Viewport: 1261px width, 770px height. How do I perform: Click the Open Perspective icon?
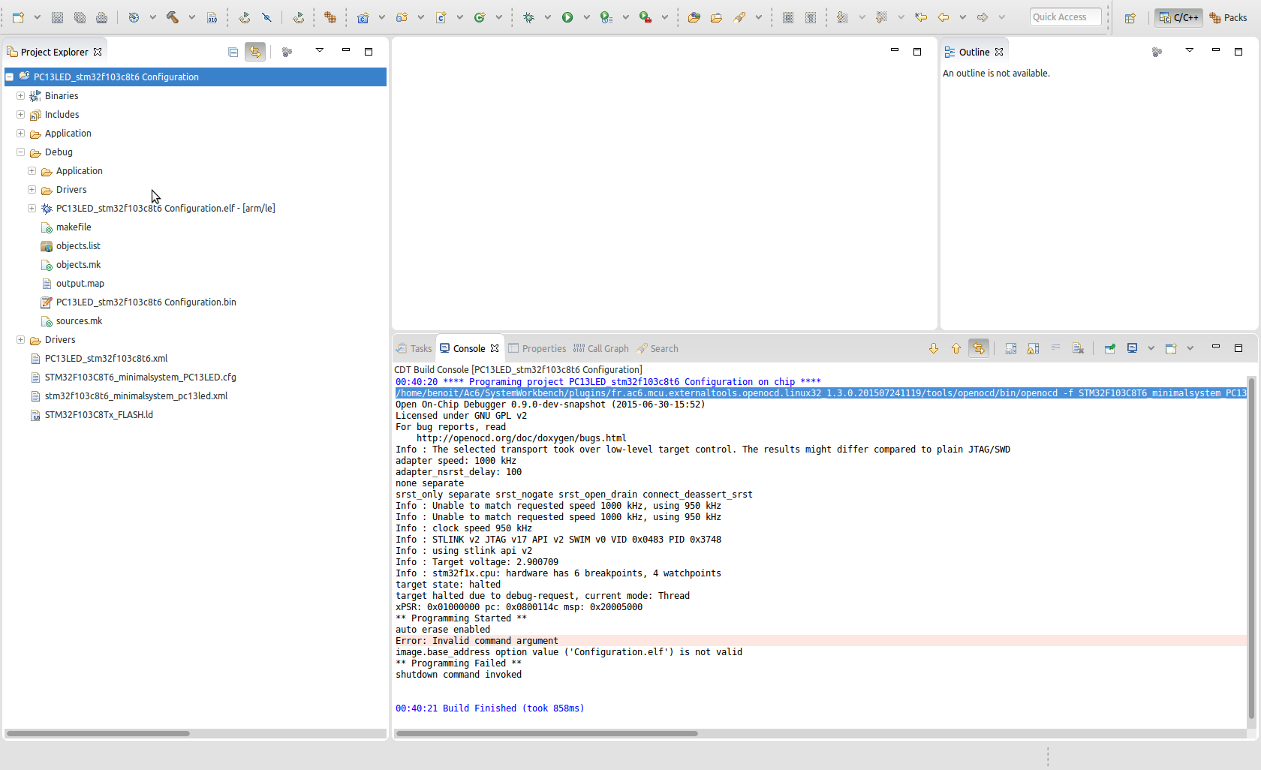click(x=1130, y=17)
